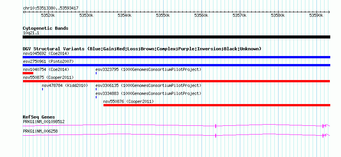Open the esv3323795 variant label
The height and width of the screenshot is (157, 341).
pyautogui.click(x=149, y=69)
